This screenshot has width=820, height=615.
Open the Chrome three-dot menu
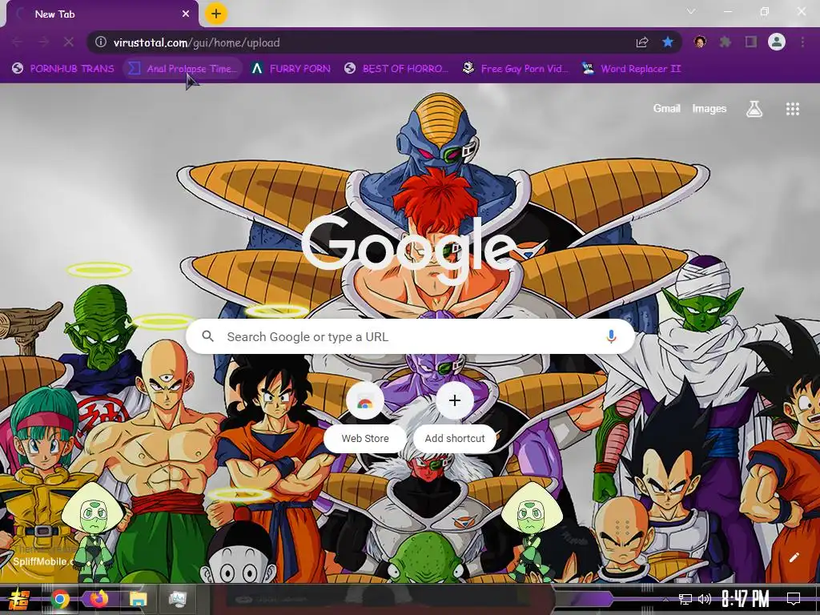pyautogui.click(x=802, y=42)
